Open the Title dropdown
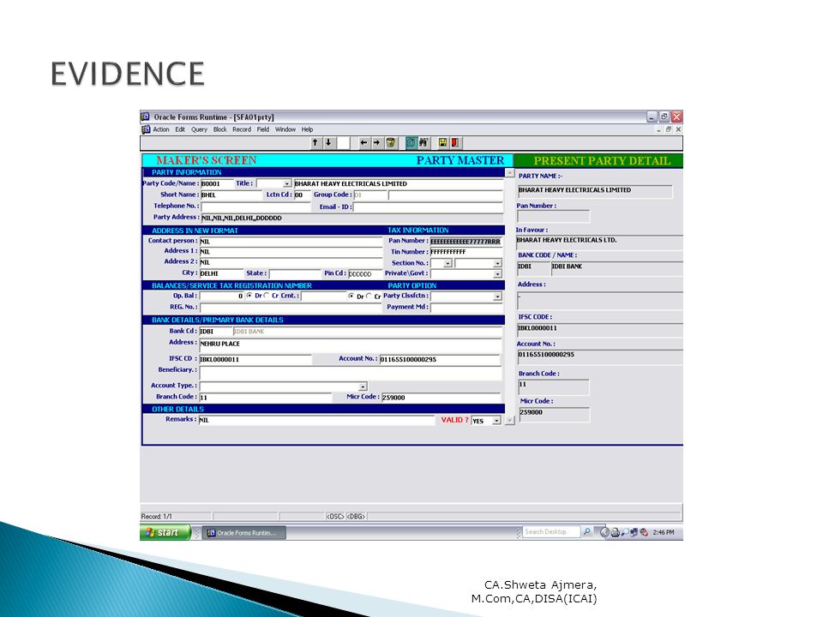The width and height of the screenshot is (823, 617). 286,183
